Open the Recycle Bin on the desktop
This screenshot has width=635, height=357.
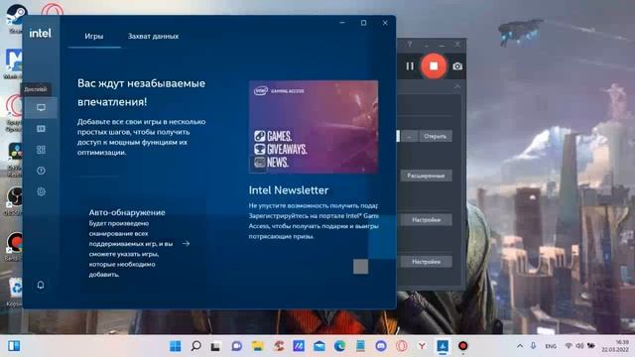[16, 291]
